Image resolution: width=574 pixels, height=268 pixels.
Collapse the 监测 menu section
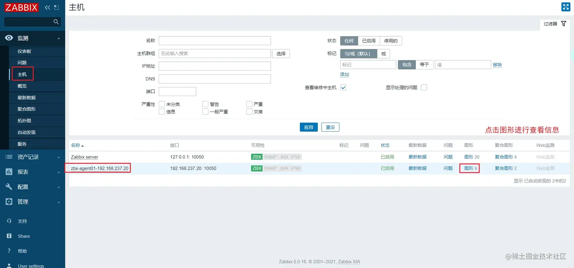[58, 38]
